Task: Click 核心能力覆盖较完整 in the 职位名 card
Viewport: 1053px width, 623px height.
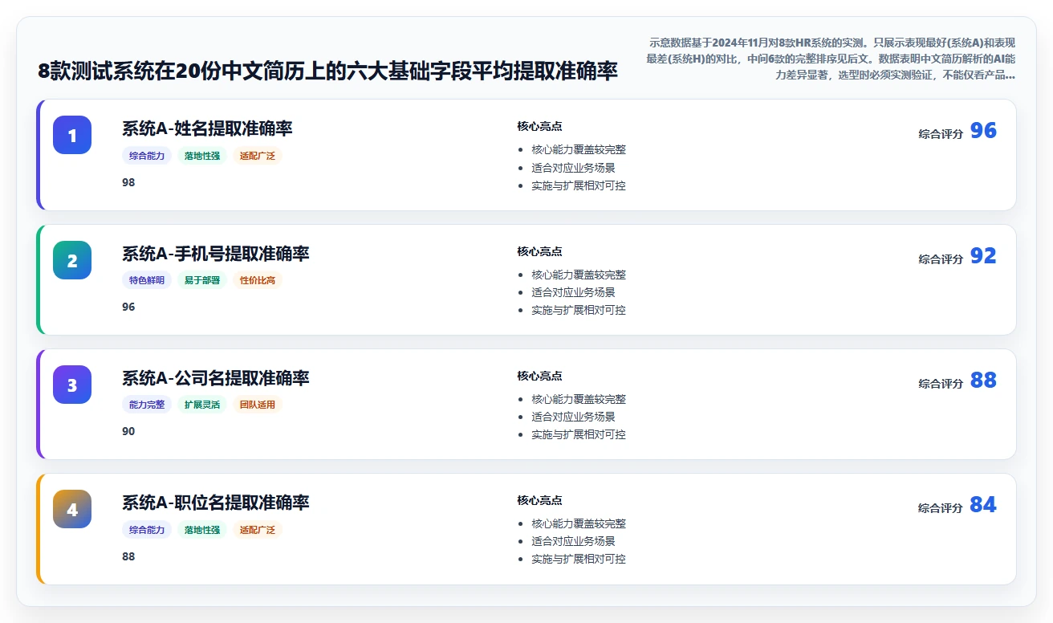Action: pos(579,523)
